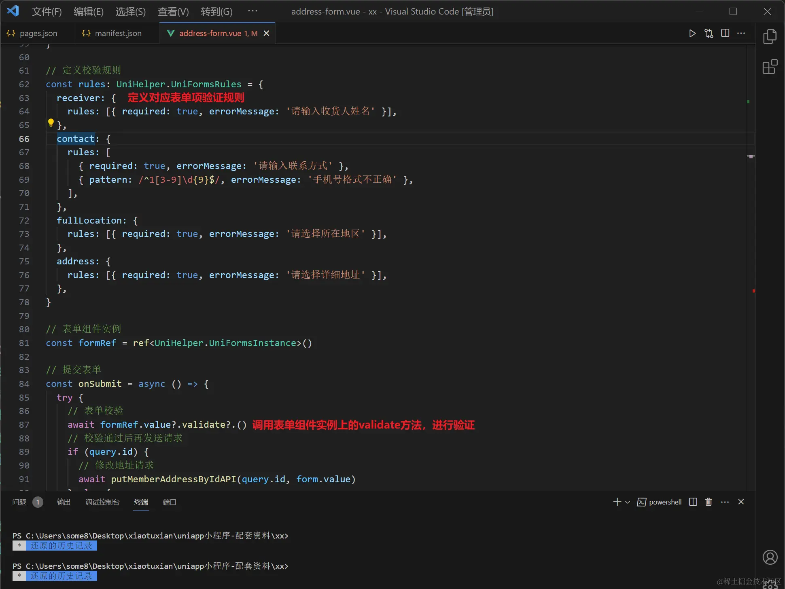Viewport: 785px width, 589px height.
Task: Open terminal panel more actions ellipsis
Action: click(725, 502)
